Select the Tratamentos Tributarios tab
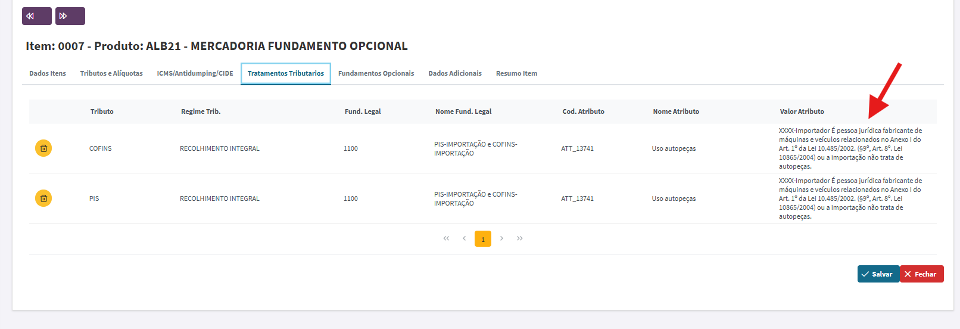The image size is (960, 329). pos(286,73)
